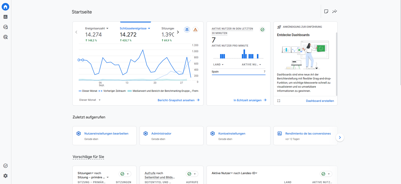This screenshot has width=401, height=184.
Task: Open the Insights sparkline icon at top right
Action: click(335, 11)
